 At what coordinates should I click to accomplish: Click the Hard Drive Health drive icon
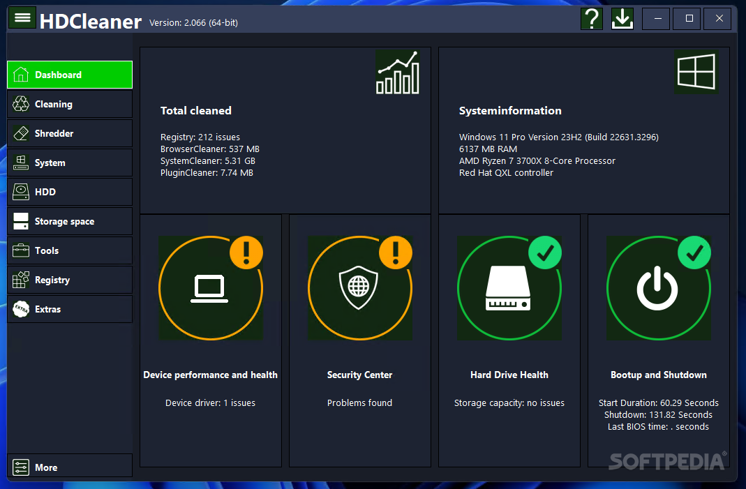pos(509,287)
